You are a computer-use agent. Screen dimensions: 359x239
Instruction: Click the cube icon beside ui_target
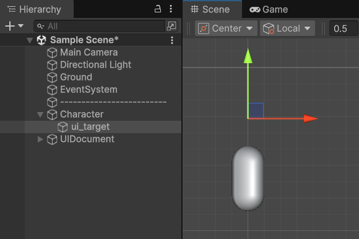pyautogui.click(x=63, y=127)
